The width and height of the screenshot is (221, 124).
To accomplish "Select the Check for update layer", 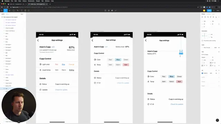I will [x=9, y=28].
